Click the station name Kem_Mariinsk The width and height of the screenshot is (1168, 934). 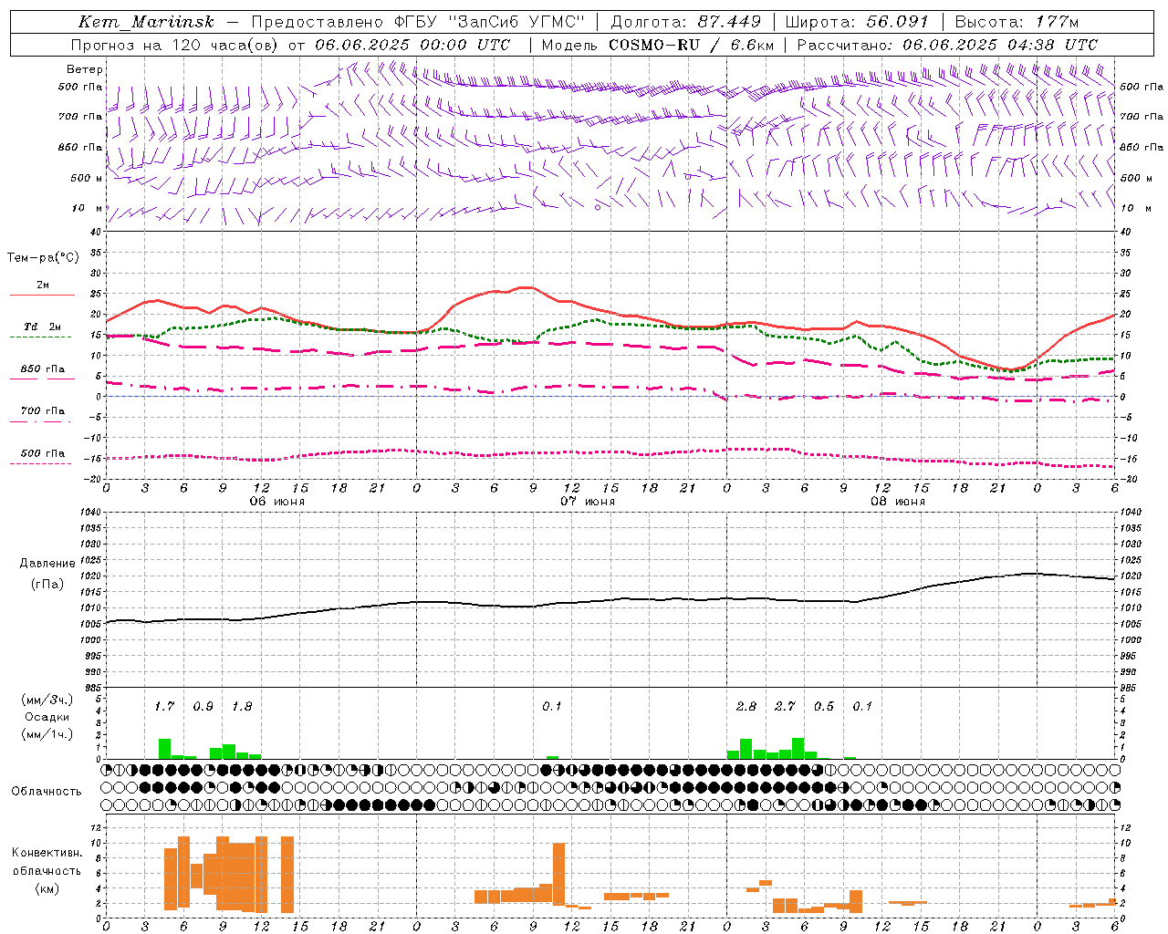[146, 22]
